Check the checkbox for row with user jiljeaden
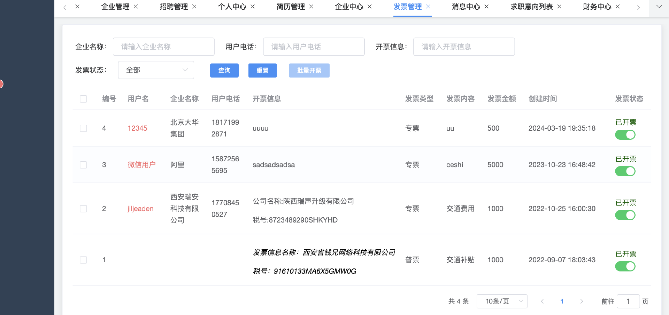 83,209
